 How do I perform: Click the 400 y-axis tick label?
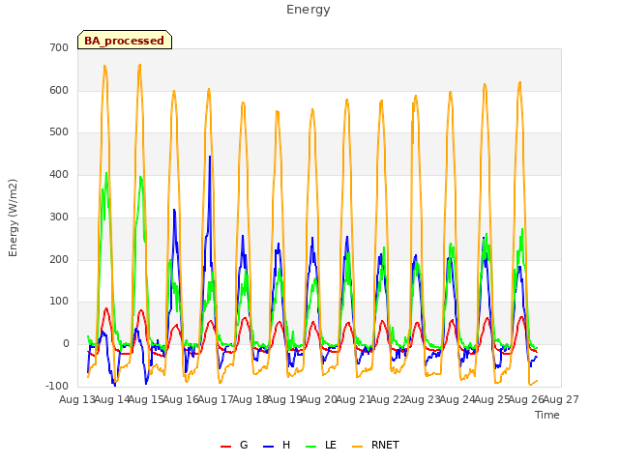tap(59, 175)
